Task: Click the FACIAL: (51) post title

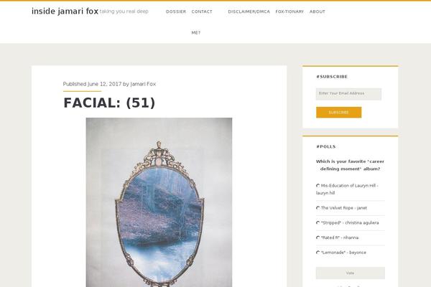Action: [109, 103]
